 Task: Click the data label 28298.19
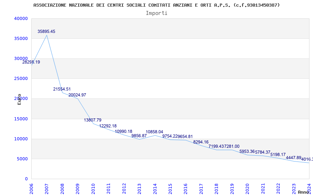click(x=31, y=62)
